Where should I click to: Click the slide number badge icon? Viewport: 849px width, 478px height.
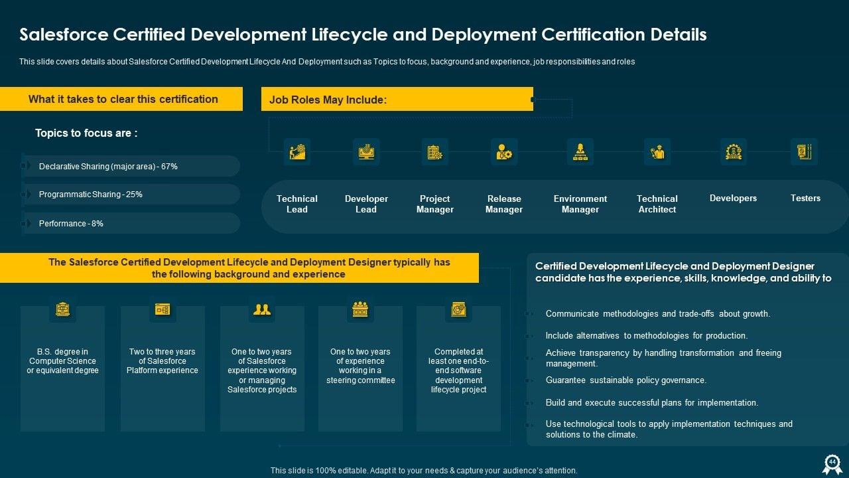pyautogui.click(x=832, y=463)
